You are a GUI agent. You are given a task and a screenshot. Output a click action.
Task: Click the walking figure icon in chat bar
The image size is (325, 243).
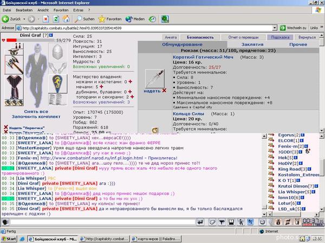tap(241, 222)
